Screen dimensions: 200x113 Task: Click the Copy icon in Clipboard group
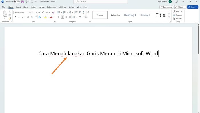(x=10, y=15)
